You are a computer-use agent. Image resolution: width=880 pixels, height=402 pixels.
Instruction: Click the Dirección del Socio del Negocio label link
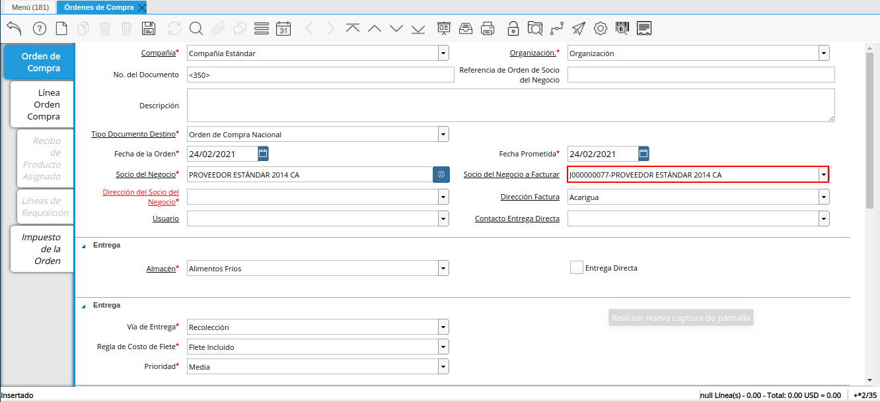(140, 197)
